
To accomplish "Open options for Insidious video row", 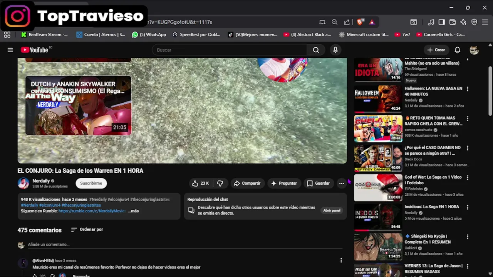I will click(468, 207).
